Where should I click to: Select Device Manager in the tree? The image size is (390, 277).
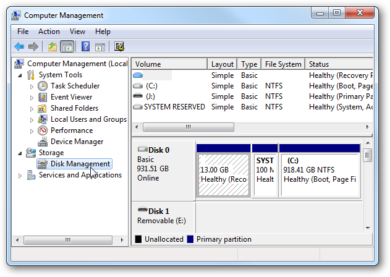[x=77, y=142]
